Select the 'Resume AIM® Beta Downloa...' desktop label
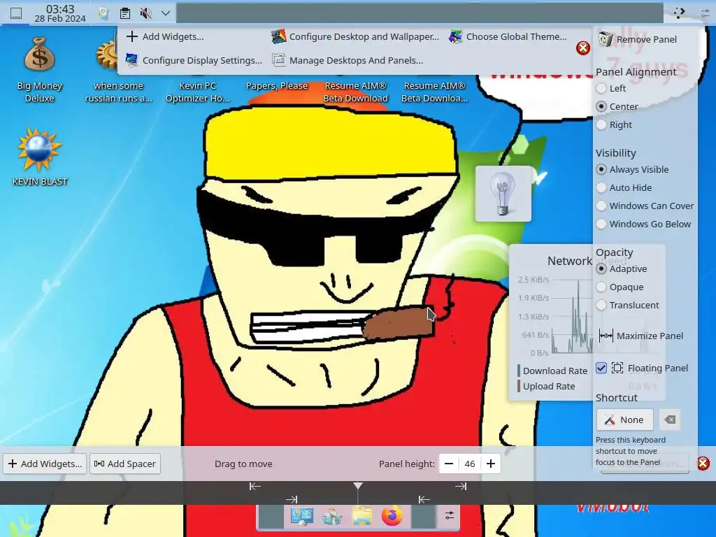The width and height of the screenshot is (716, 537). 434,92
